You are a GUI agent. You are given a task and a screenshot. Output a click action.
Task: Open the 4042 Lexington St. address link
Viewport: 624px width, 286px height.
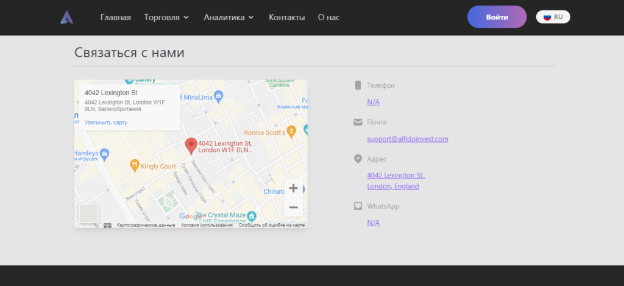(x=396, y=181)
